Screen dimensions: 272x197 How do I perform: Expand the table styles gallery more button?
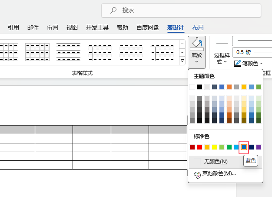coord(182,61)
